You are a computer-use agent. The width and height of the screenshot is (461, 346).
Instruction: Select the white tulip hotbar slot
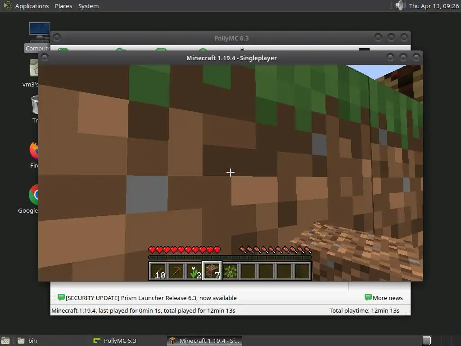click(194, 271)
